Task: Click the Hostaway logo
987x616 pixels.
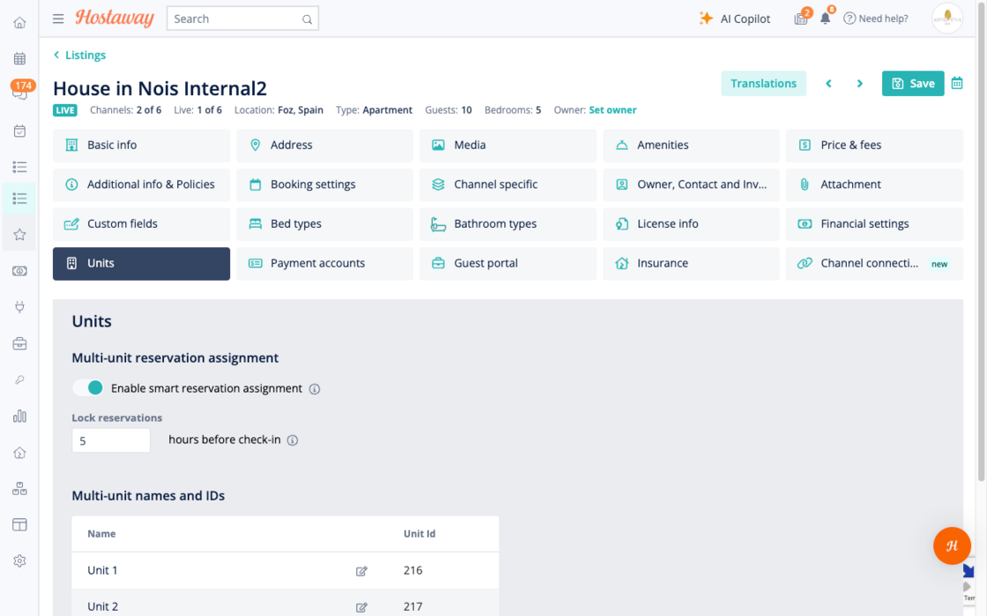Action: 115,18
